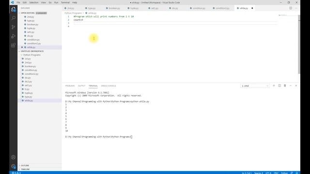Open the View menu
310x174 pixels.
(43, 2)
